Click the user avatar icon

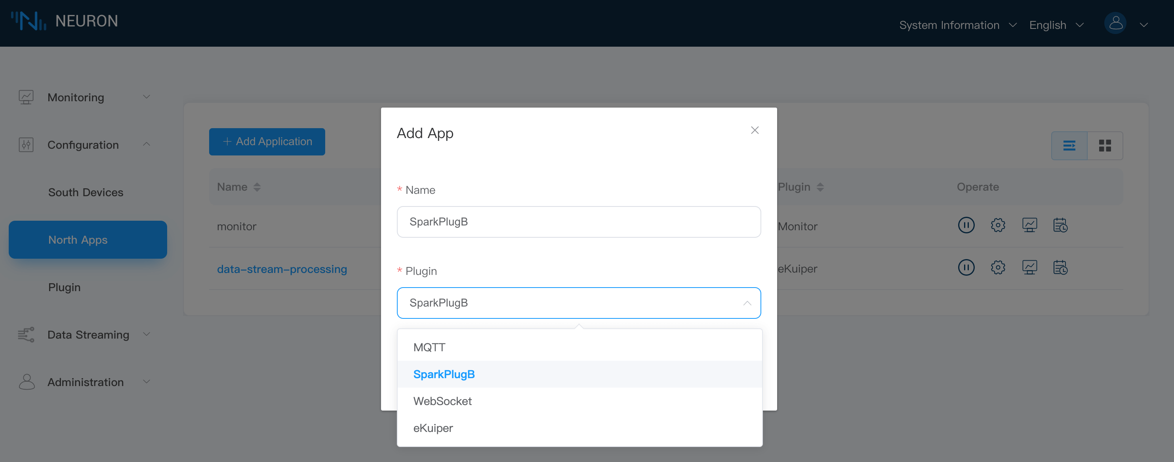(1115, 24)
